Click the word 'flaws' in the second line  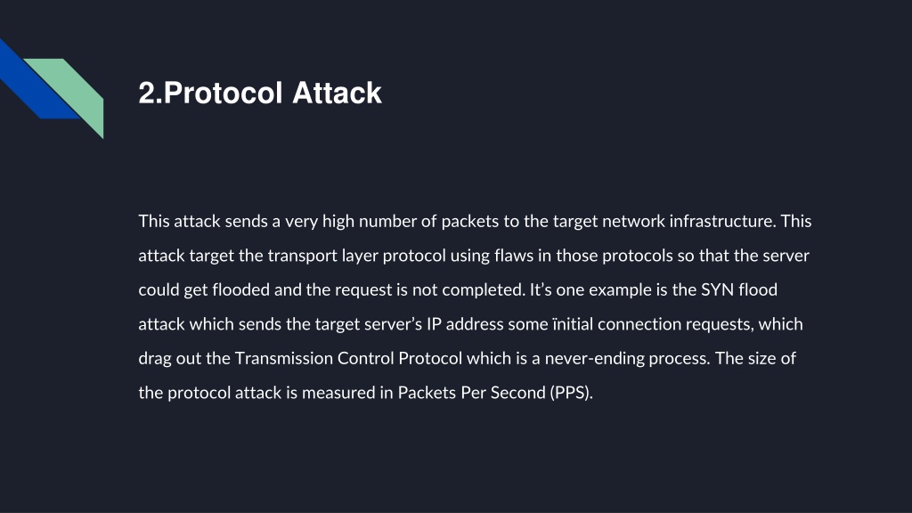[514, 256]
